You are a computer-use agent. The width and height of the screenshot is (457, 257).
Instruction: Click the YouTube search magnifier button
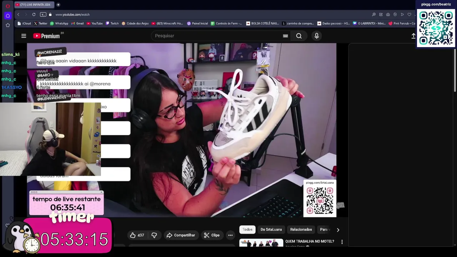[299, 36]
